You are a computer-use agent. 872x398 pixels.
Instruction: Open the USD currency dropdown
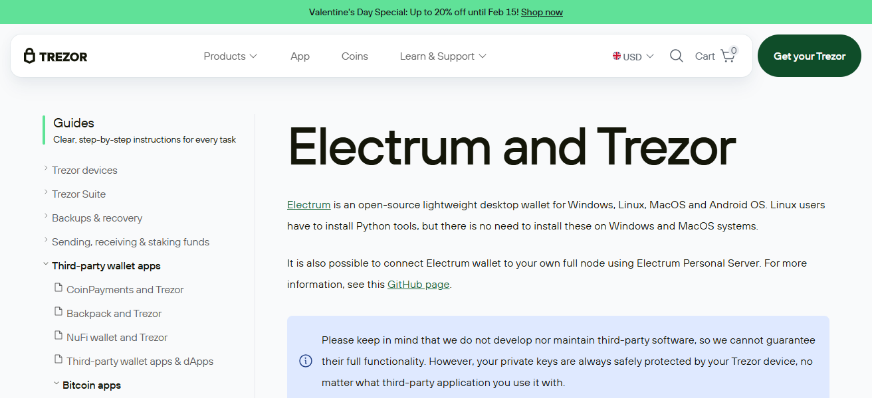[633, 56]
